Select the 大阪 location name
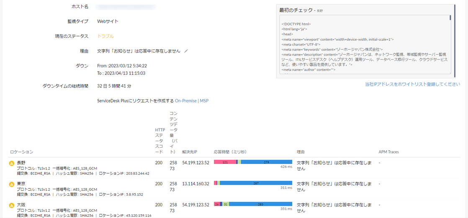 tap(22, 205)
